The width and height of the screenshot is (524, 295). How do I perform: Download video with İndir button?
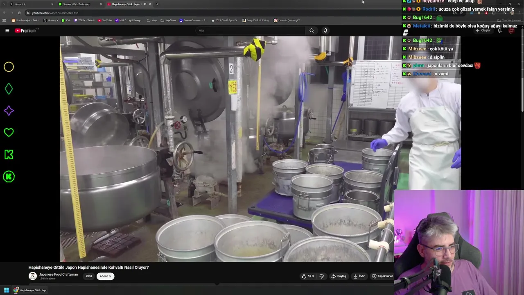pyautogui.click(x=359, y=276)
